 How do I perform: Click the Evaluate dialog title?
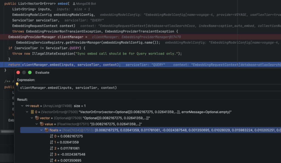point(42,73)
